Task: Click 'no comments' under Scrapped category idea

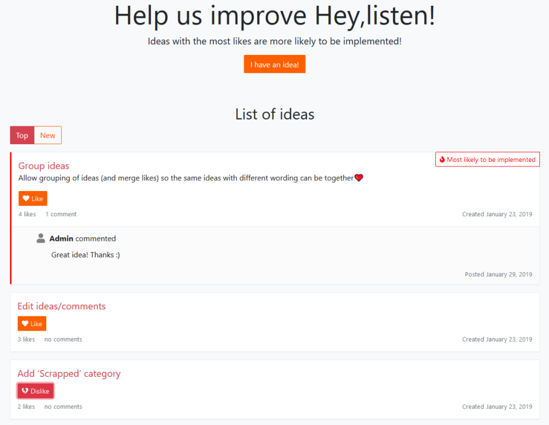Action: [x=63, y=407]
